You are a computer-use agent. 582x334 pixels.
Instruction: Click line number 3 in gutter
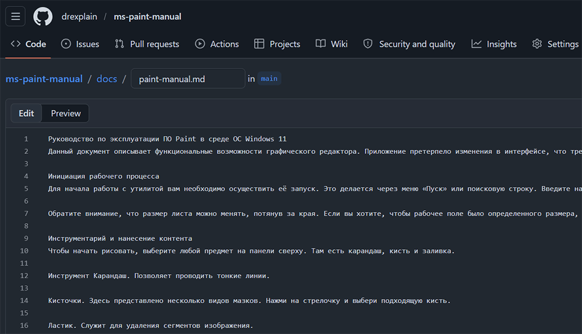(x=26, y=164)
